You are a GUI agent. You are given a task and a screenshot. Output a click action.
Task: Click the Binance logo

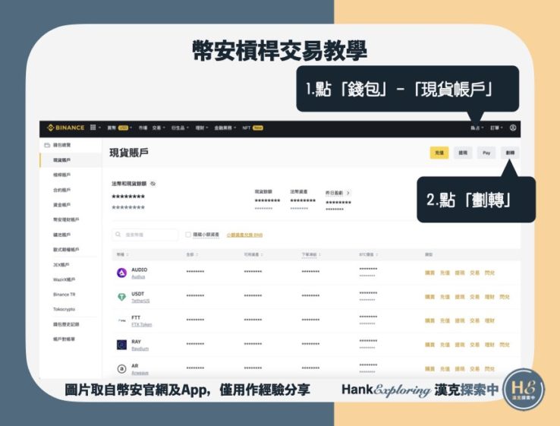[x=66, y=128]
